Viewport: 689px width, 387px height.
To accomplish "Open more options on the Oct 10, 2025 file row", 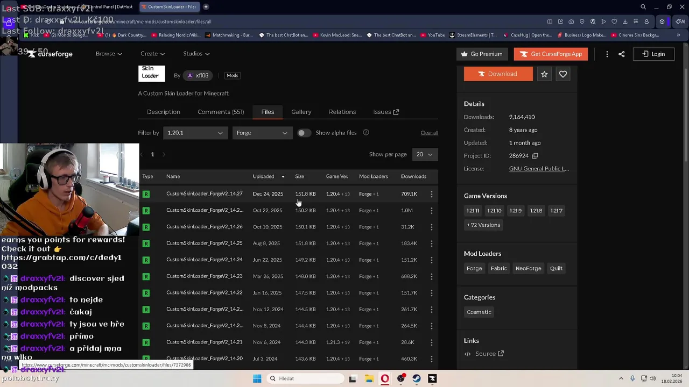I will [431, 227].
